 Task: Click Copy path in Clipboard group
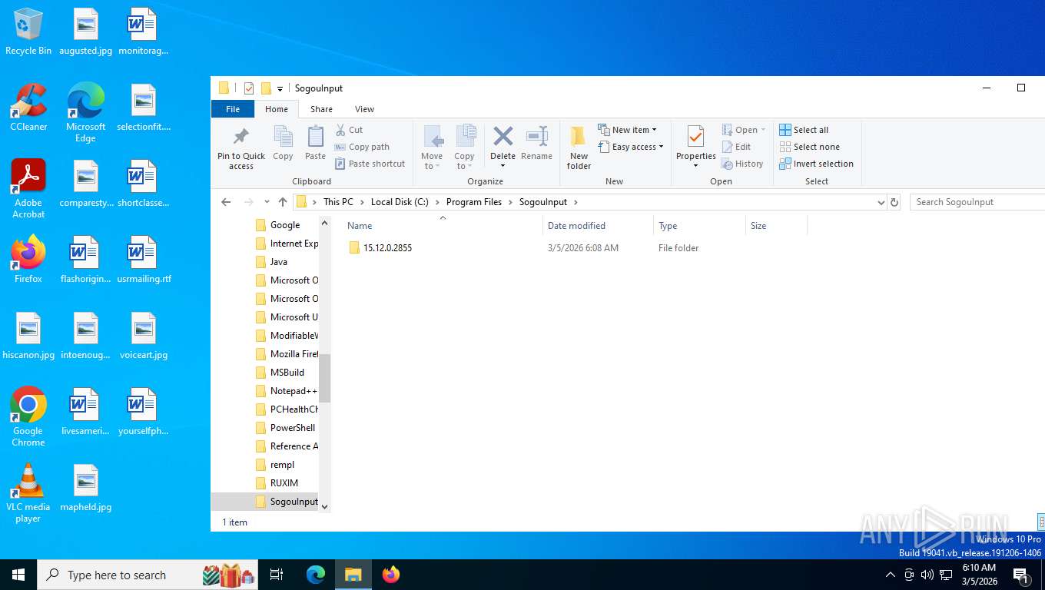point(362,147)
